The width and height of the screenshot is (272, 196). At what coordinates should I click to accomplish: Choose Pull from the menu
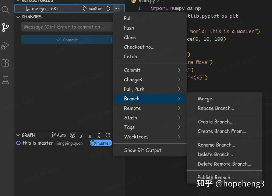pyautogui.click(x=150, y=18)
